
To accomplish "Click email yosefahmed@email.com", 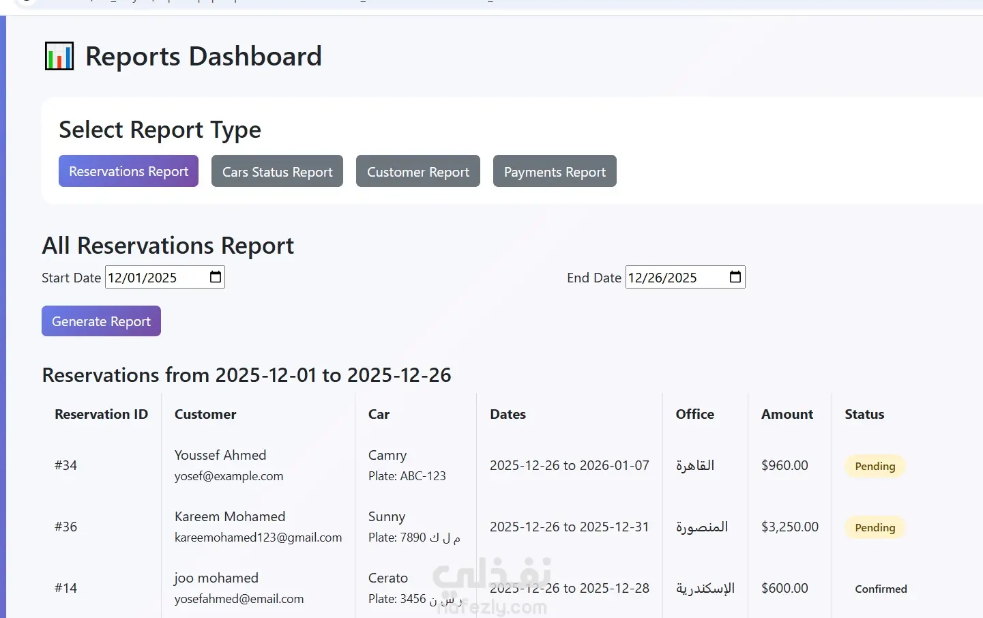I will click(x=239, y=599).
